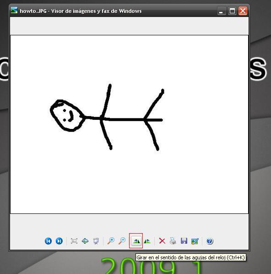Zoom out with the magnifier minus icon

pyautogui.click(x=122, y=241)
